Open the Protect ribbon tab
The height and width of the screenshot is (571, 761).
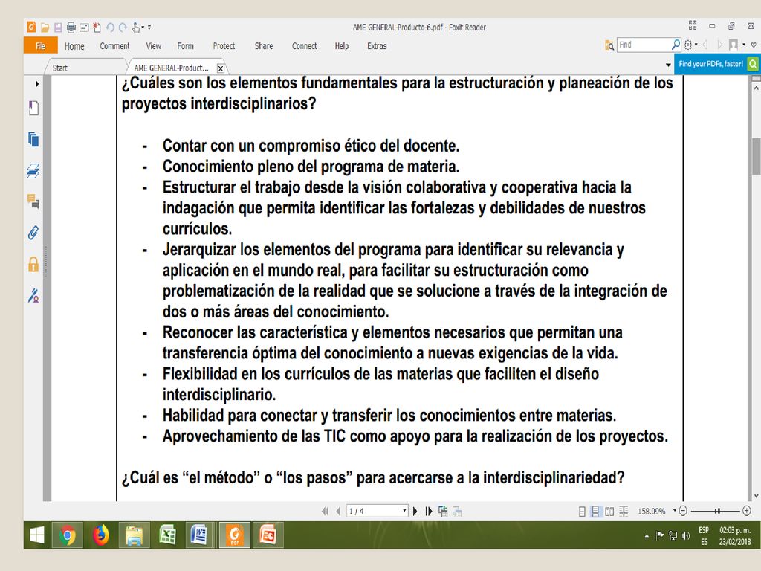224,46
